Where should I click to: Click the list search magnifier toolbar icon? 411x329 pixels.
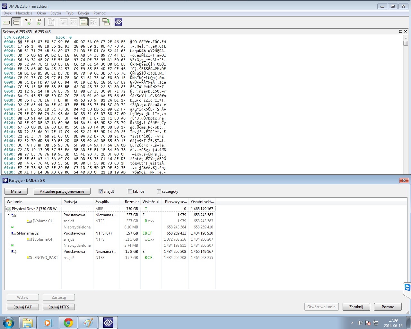tap(93, 22)
